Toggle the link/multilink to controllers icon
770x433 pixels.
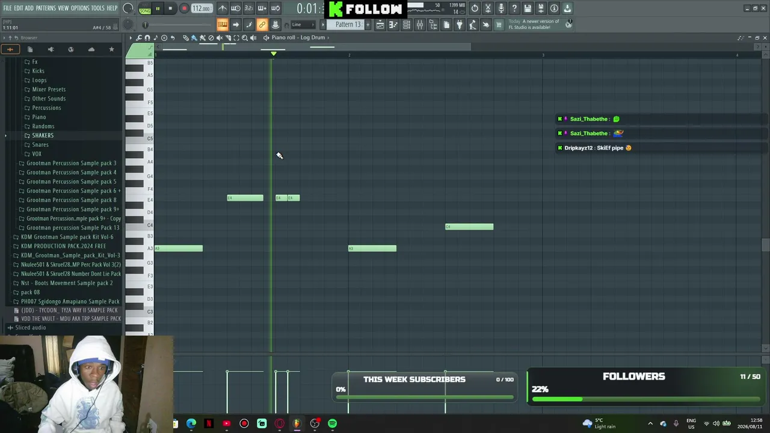tap(262, 25)
